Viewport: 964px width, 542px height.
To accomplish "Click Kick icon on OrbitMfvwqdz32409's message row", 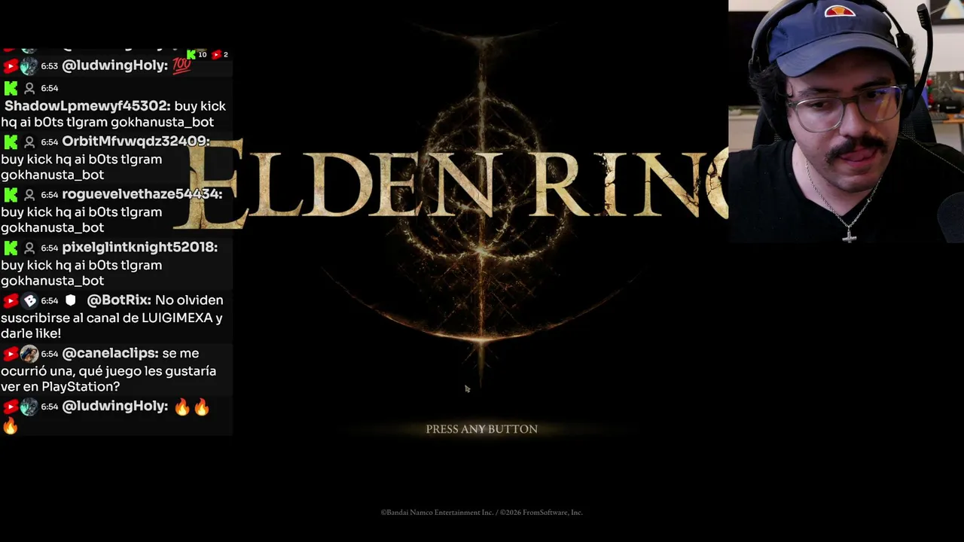I will 11,142.
